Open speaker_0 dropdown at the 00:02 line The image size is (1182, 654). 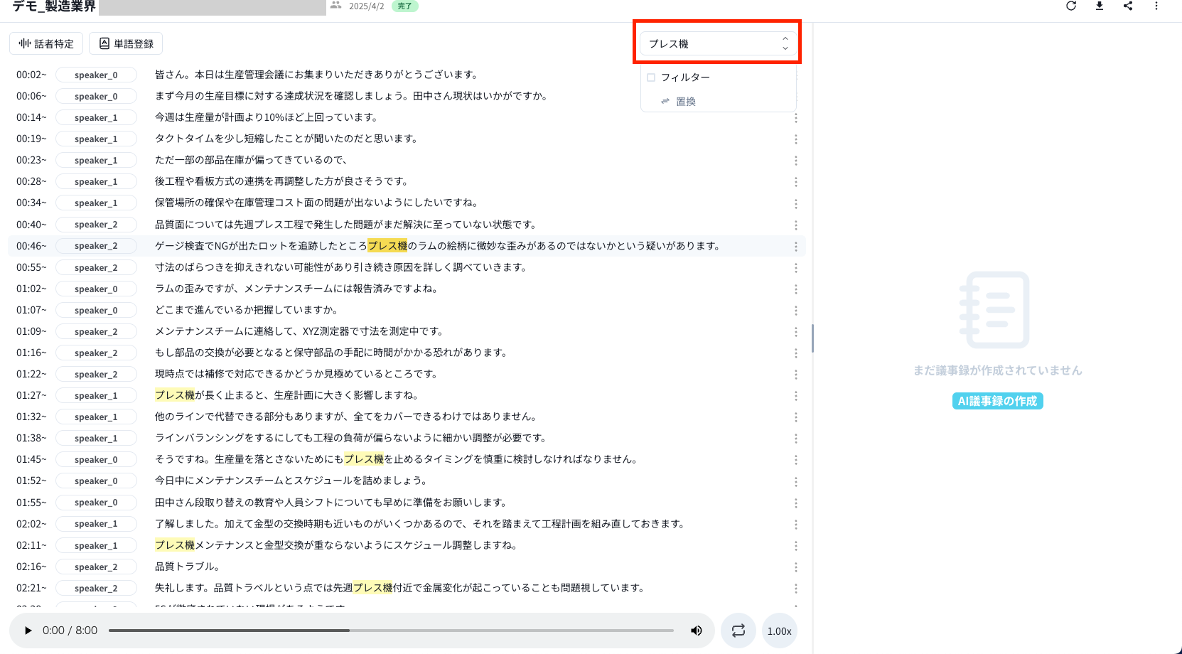[x=96, y=75]
